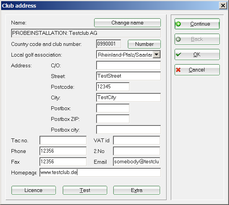Click the red X Cancel icon
Screen dimensions: 229x205
pos(178,70)
